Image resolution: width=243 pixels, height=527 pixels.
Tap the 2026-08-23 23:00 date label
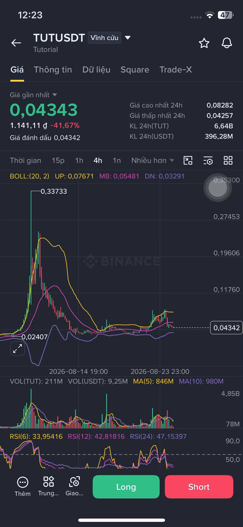[160, 372]
